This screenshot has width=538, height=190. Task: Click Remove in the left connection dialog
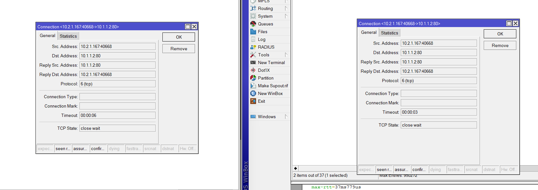(179, 49)
